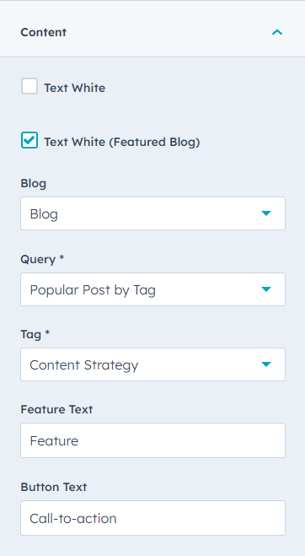Click the Feature Text field label
Viewport: 305px width, 556px height.
(x=56, y=409)
